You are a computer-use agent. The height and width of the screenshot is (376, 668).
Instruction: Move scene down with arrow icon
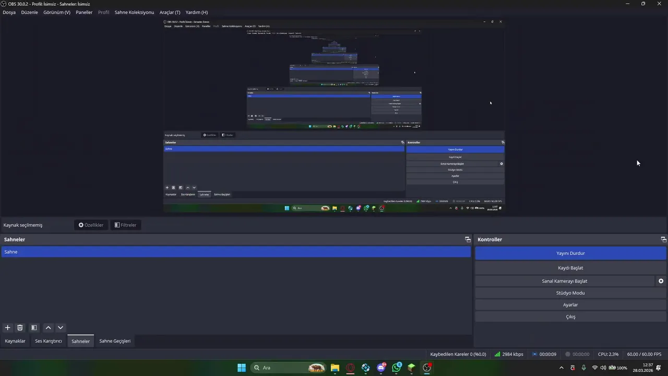click(x=61, y=327)
